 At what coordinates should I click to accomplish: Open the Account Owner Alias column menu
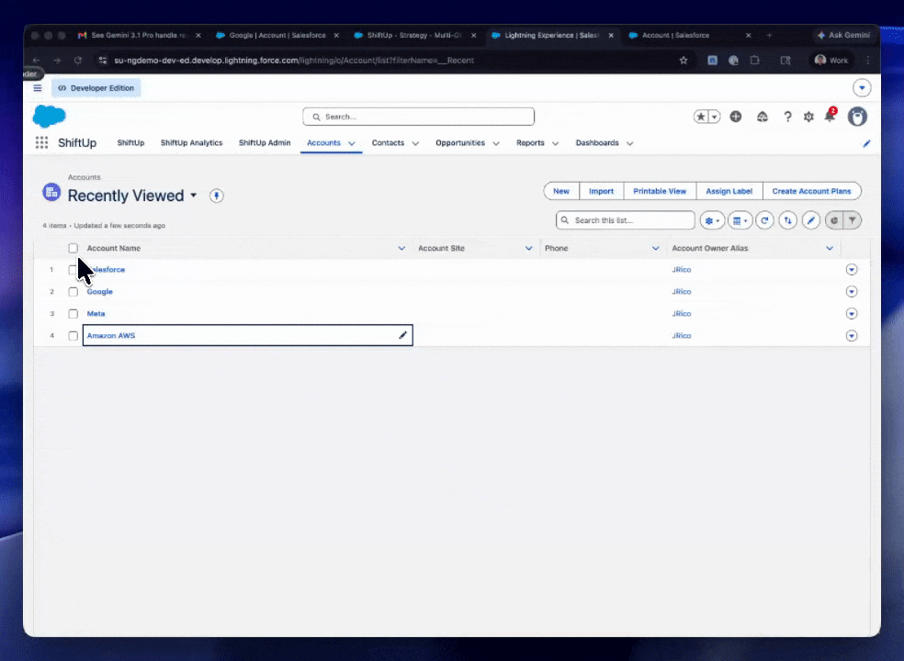[x=830, y=249]
